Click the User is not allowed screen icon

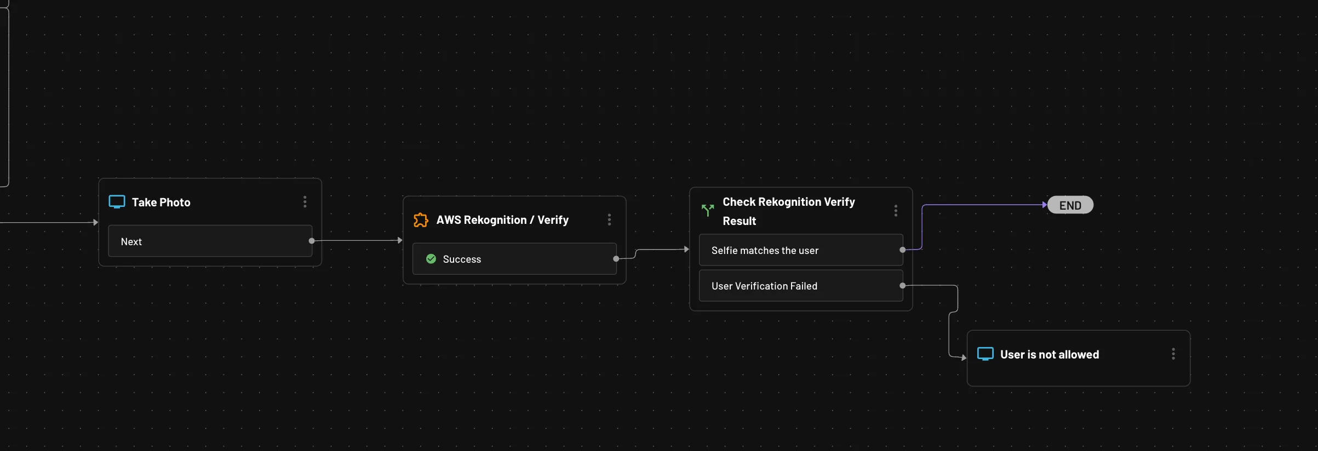(x=985, y=354)
